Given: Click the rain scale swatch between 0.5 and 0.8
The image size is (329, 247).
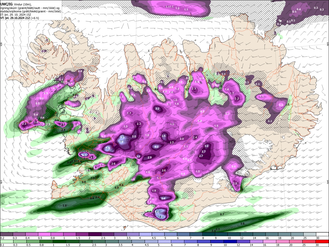Looking at the screenshot, I should click(x=33, y=242).
